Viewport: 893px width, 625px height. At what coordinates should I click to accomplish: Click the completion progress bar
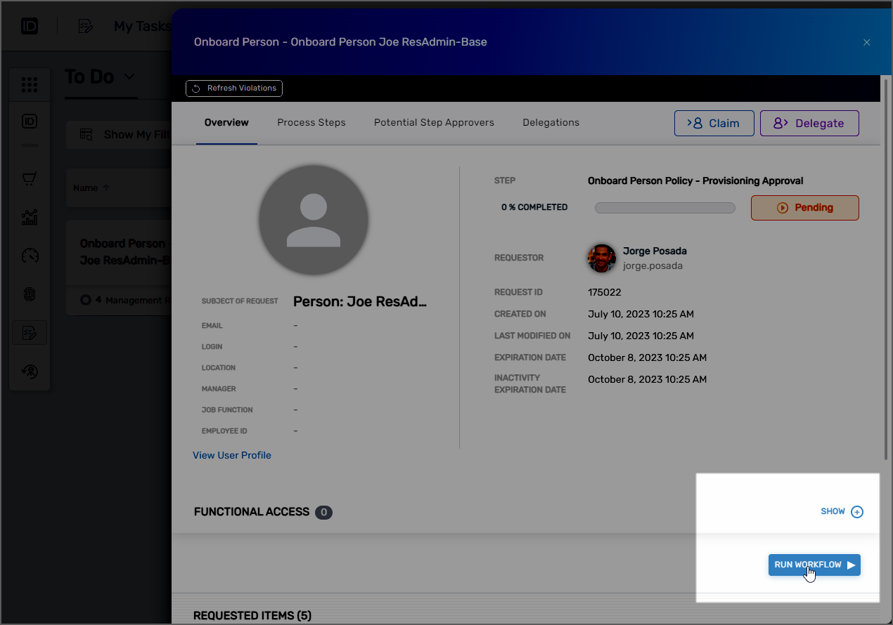(x=664, y=208)
